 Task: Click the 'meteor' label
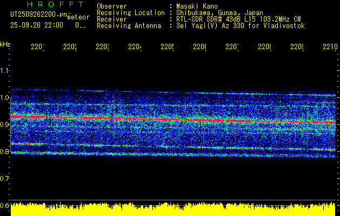click(78, 17)
